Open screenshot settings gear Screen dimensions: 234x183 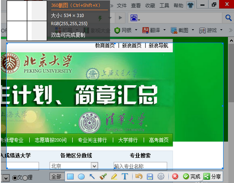coord(161,177)
